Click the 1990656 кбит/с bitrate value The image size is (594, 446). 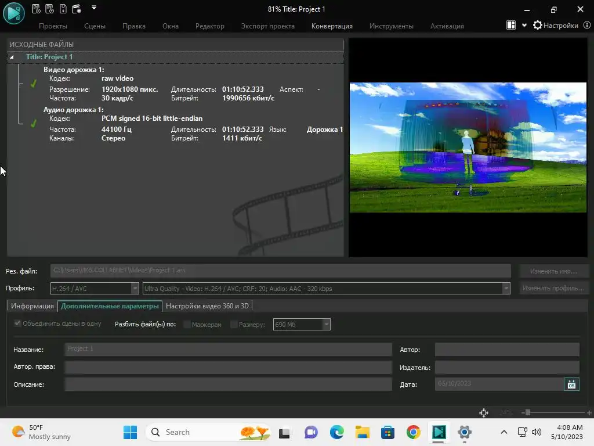click(x=248, y=98)
